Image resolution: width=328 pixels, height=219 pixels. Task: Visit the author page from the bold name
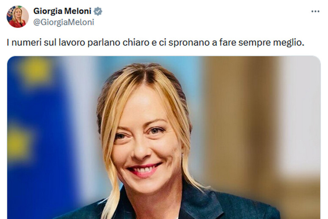[x=62, y=11]
